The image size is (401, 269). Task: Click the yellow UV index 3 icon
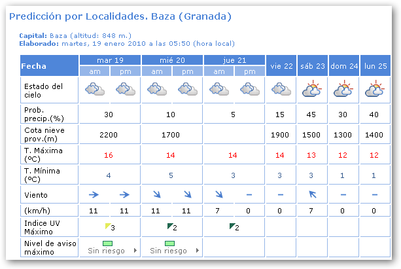point(107,226)
